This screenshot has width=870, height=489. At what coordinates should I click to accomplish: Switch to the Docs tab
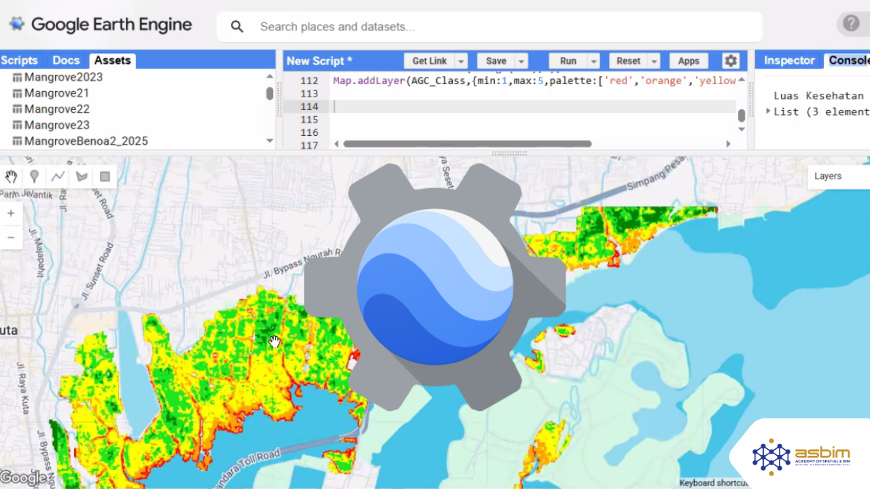66,60
